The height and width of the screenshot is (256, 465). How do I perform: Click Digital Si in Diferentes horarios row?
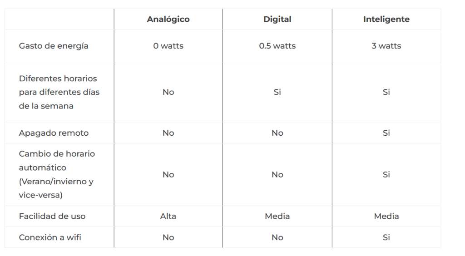tap(277, 92)
